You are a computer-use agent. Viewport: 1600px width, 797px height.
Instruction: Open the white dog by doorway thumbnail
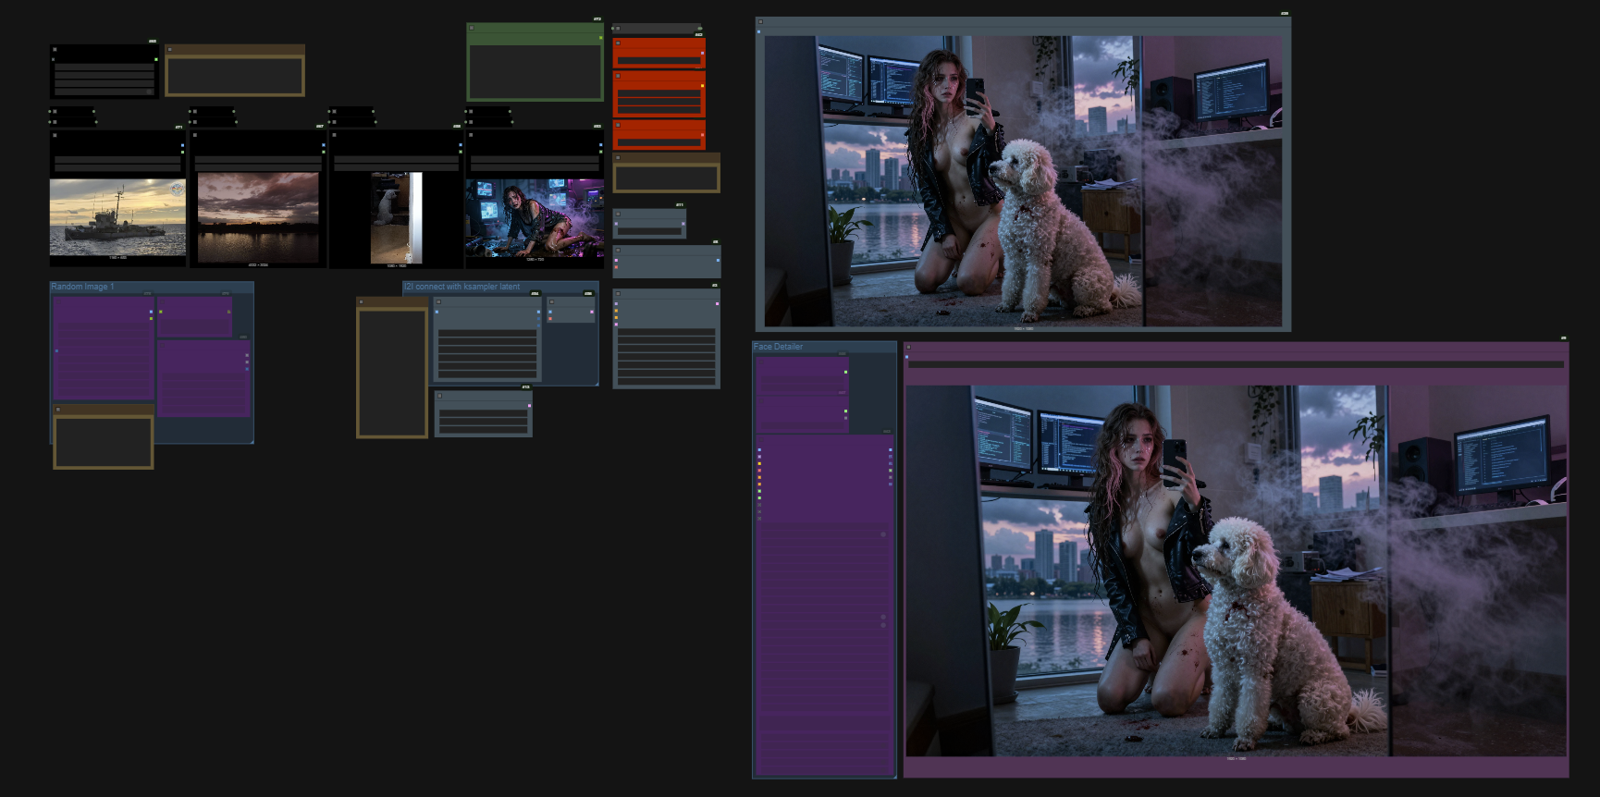(396, 218)
